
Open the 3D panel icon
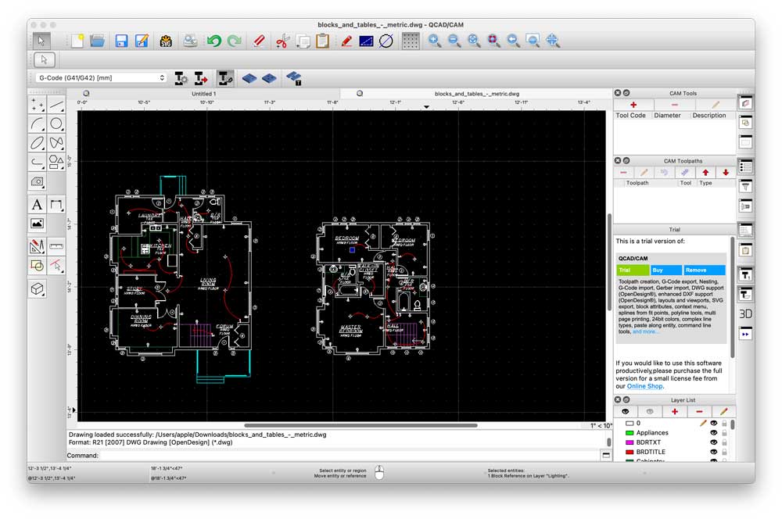point(745,313)
